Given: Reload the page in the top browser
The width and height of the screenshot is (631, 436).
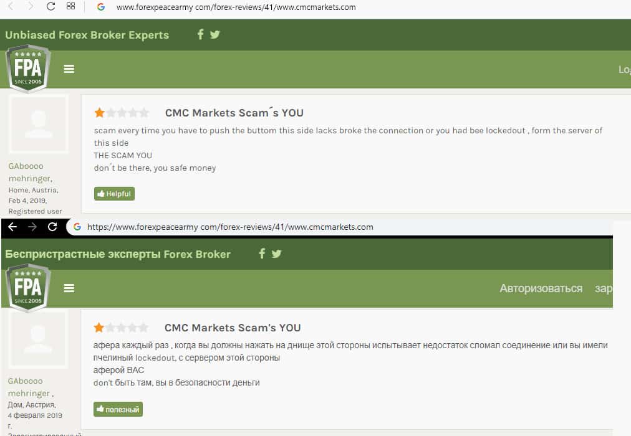Looking at the screenshot, I should (51, 7).
